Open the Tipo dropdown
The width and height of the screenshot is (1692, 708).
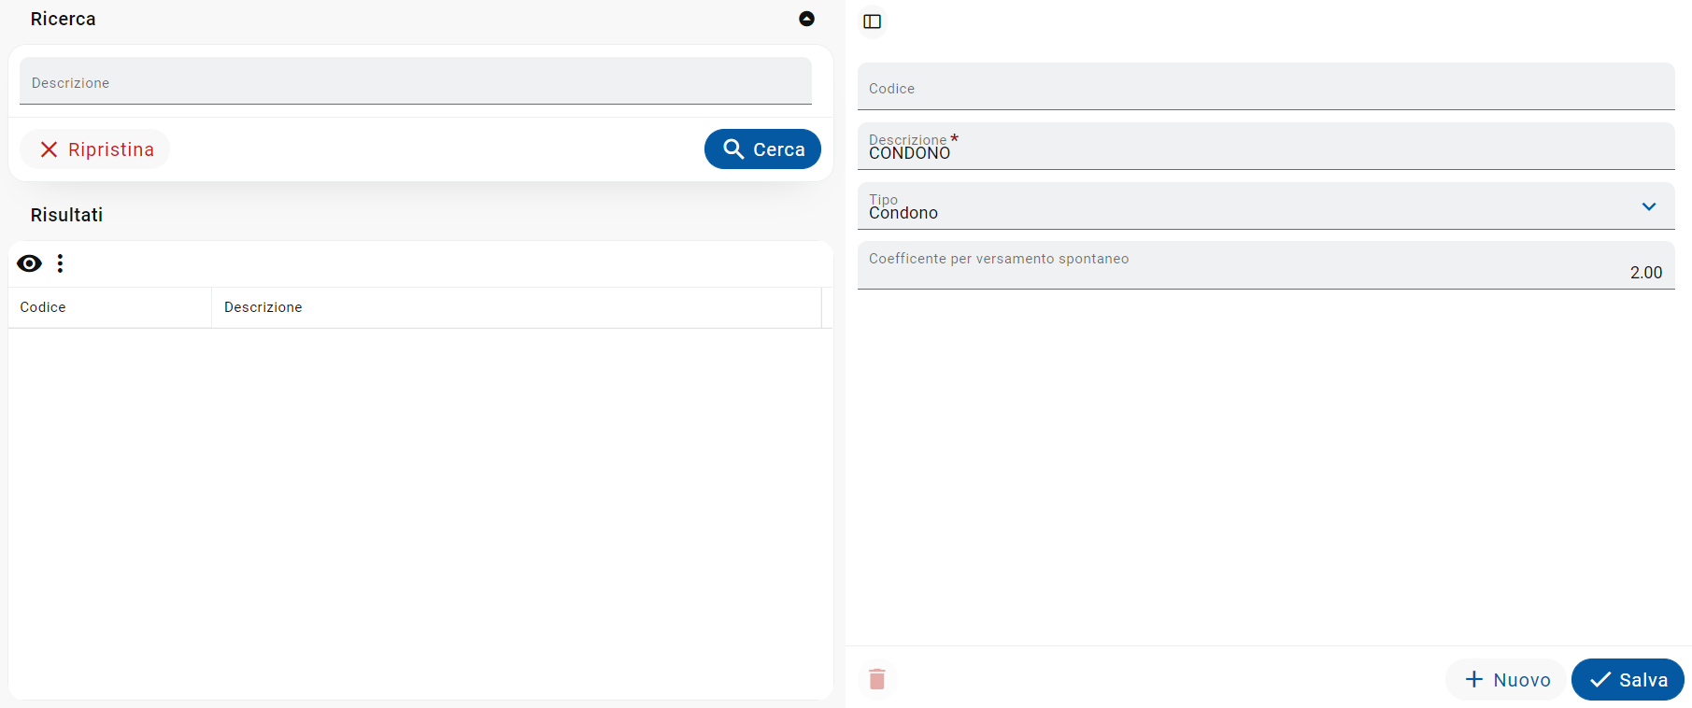1266,206
